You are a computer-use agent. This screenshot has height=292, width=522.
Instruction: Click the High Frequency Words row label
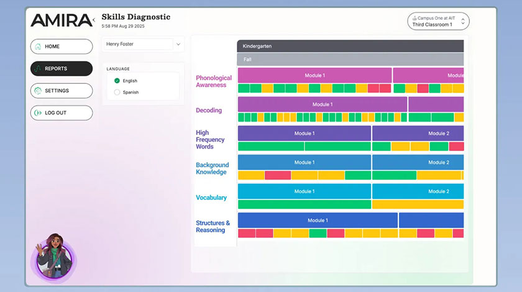(210, 140)
